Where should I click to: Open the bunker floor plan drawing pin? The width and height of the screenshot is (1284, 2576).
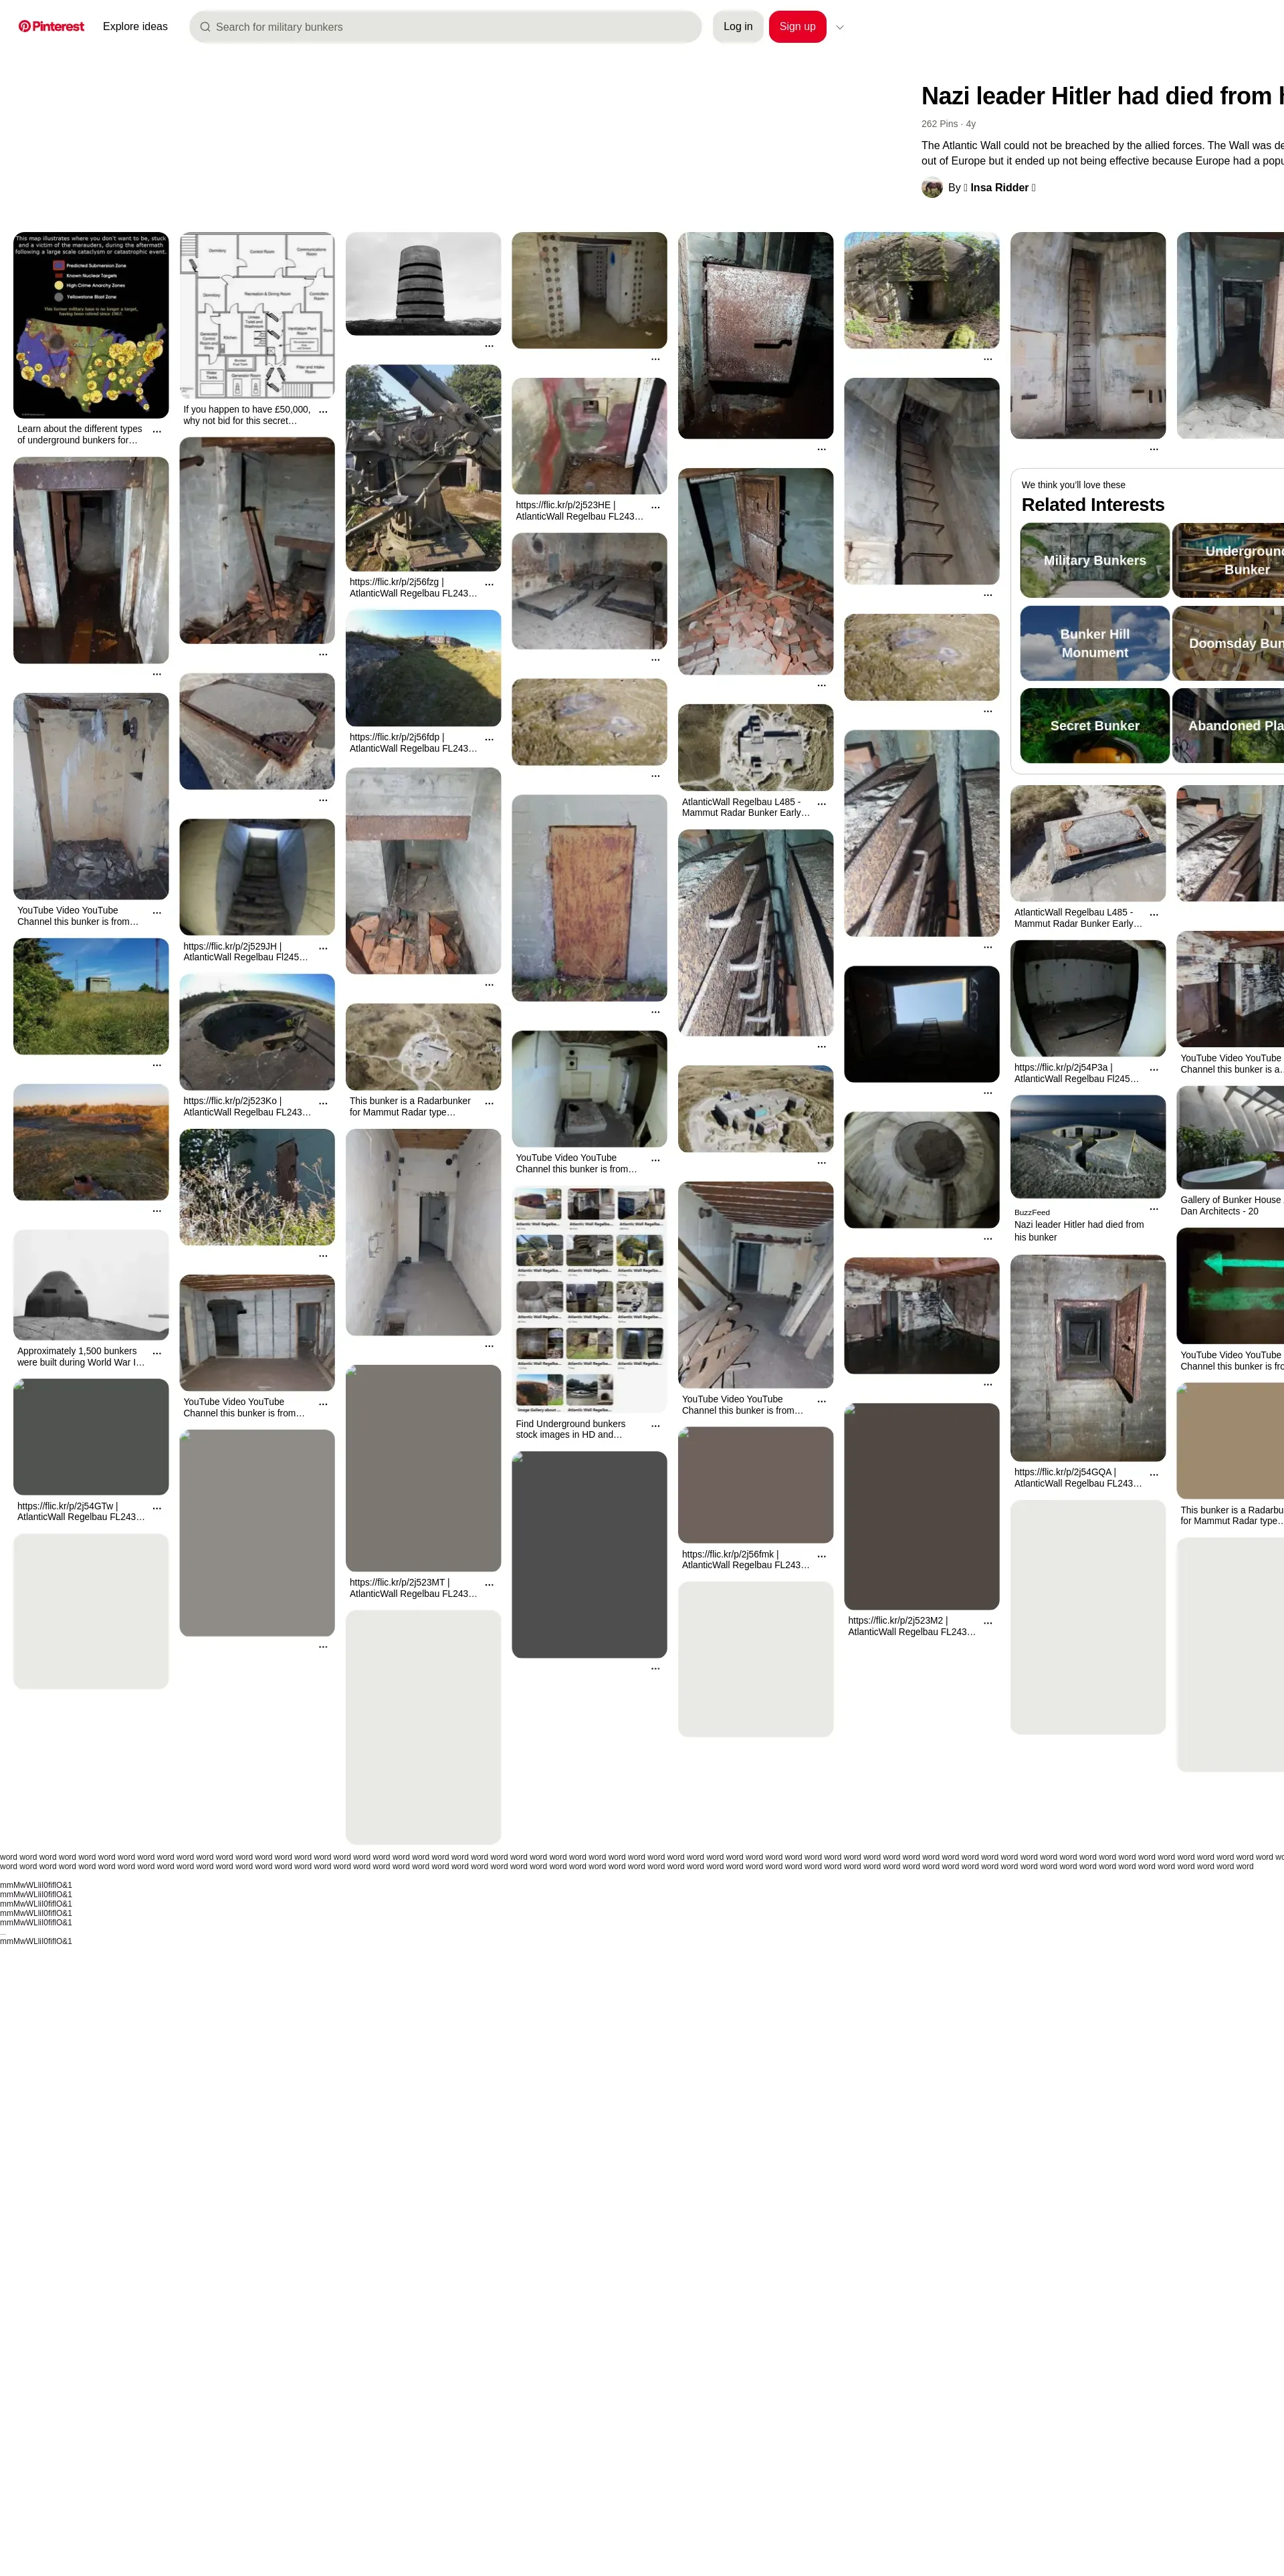click(257, 316)
